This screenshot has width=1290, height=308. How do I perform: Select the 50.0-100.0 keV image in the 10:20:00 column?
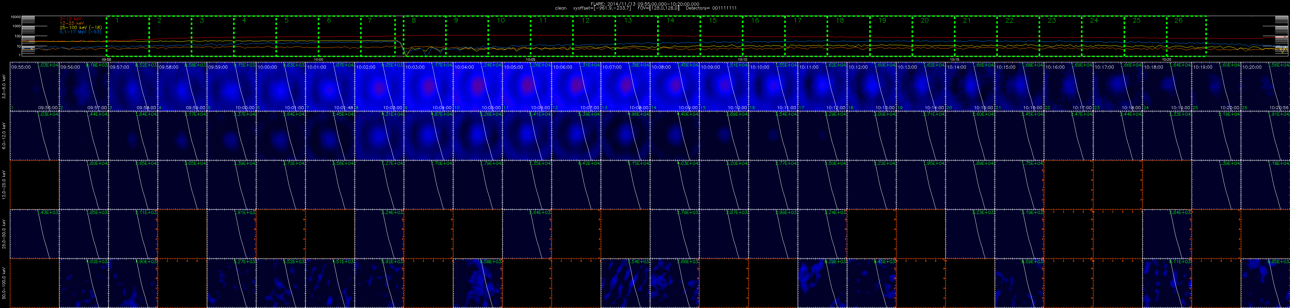1266,282
